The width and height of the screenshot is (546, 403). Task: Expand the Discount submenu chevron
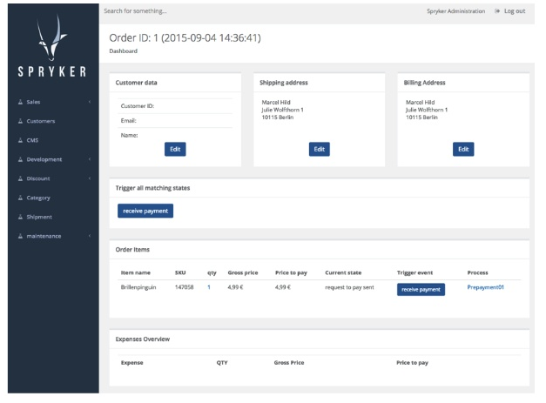coord(90,178)
